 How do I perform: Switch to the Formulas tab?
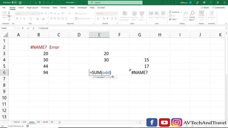pyautogui.click(x=45, y=7)
